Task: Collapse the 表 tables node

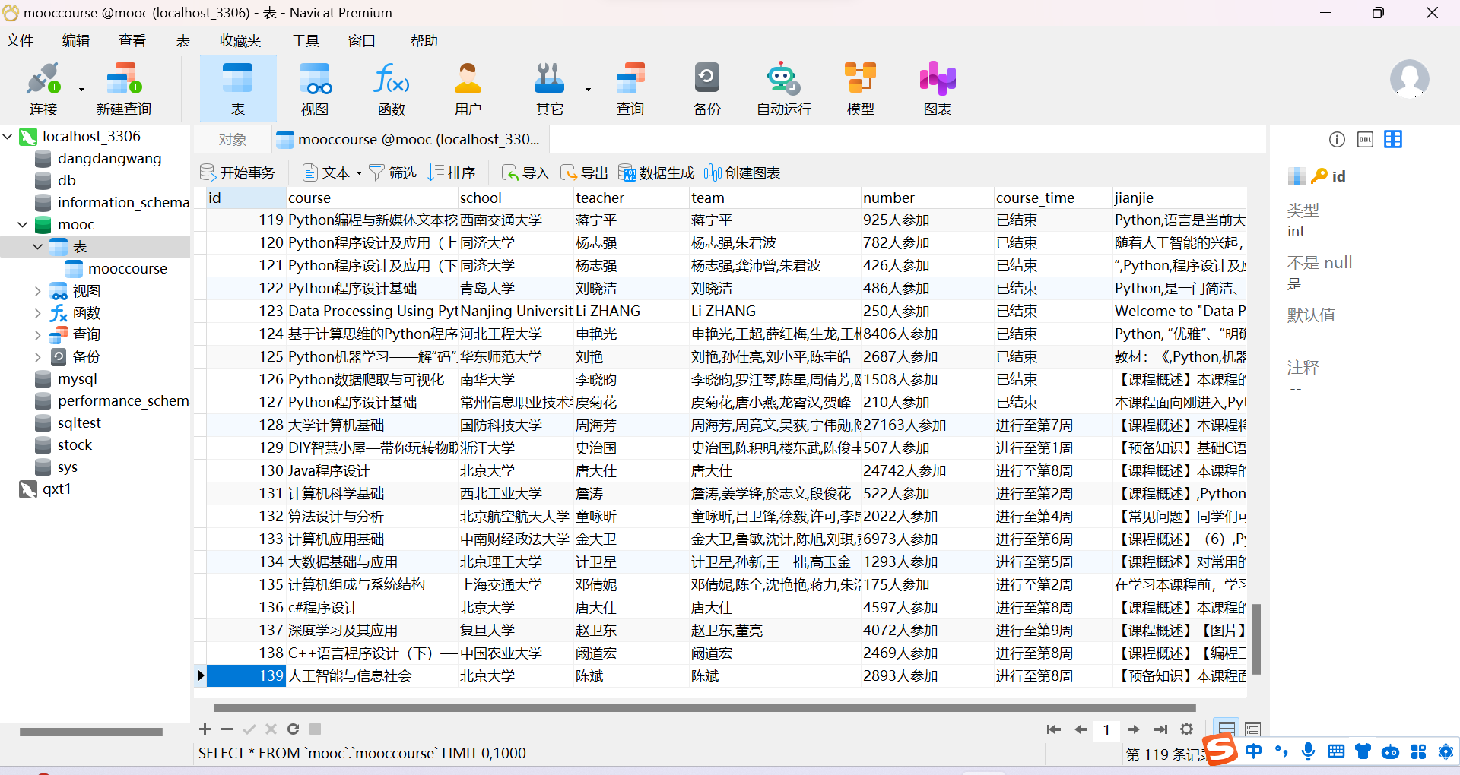Action: (37, 247)
